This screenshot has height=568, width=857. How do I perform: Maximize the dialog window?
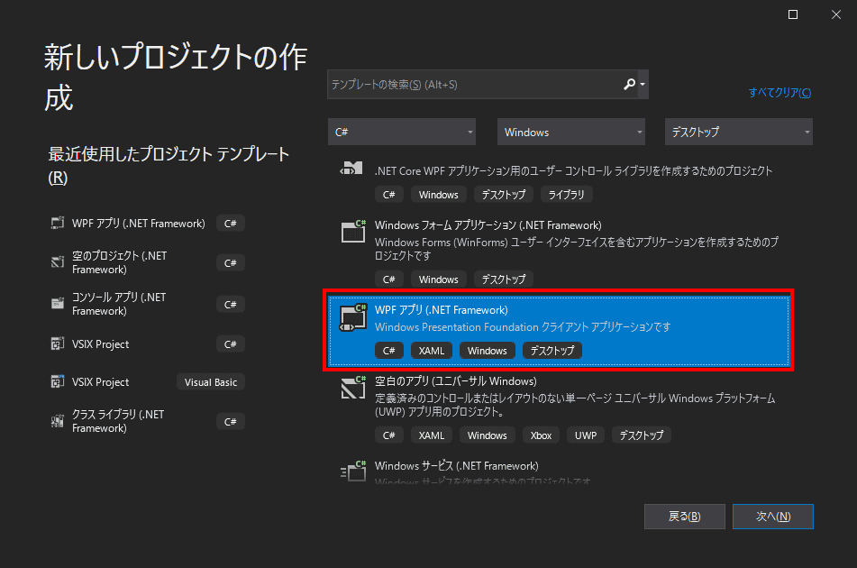click(792, 14)
